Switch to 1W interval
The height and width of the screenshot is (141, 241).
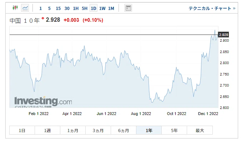coord(102,8)
